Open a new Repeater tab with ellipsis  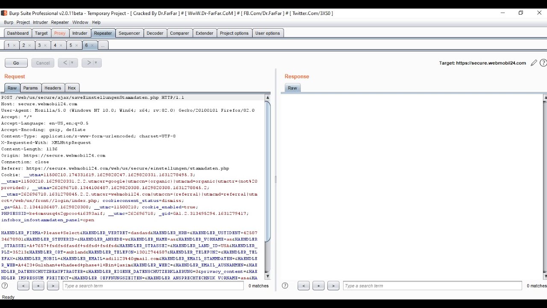[103, 45]
